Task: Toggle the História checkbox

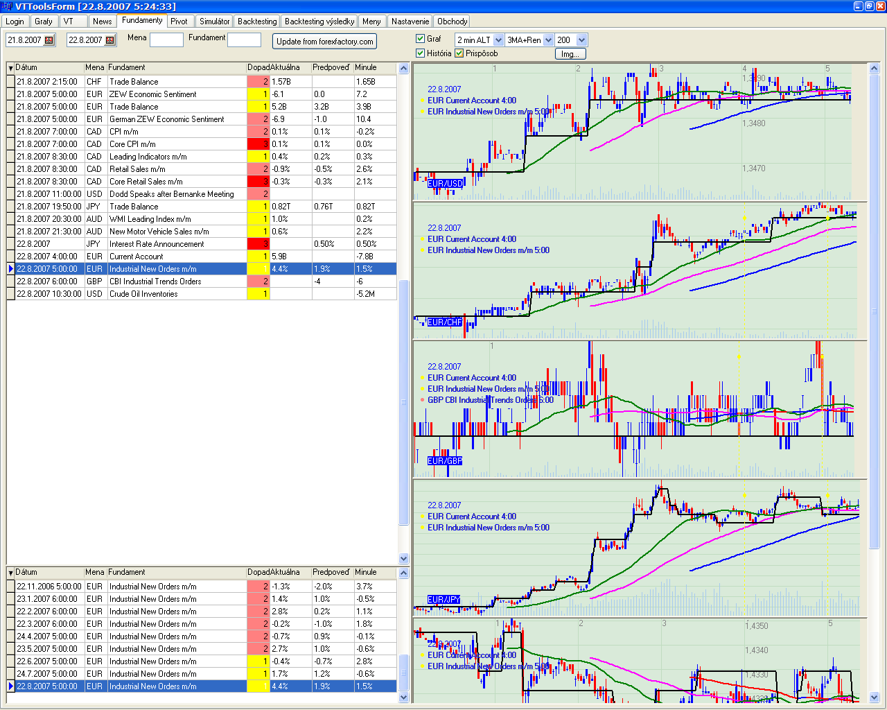Action: pos(420,53)
